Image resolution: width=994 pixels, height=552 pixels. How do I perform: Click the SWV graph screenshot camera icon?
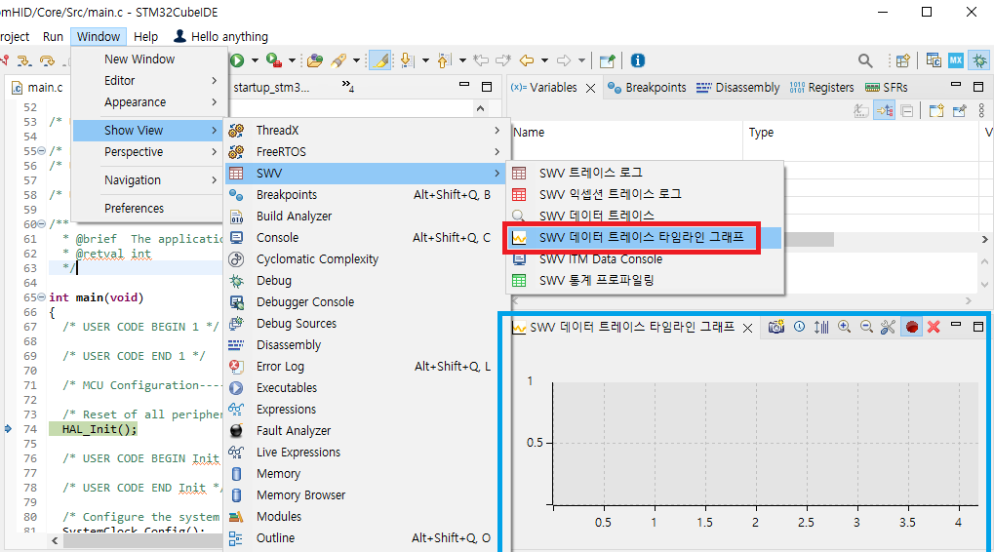776,327
